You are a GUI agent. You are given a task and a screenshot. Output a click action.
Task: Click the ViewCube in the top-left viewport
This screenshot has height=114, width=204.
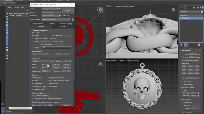[100, 9]
